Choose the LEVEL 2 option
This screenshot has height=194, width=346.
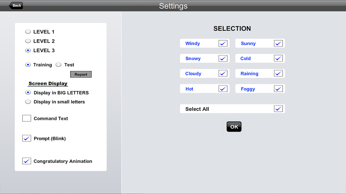click(28, 41)
